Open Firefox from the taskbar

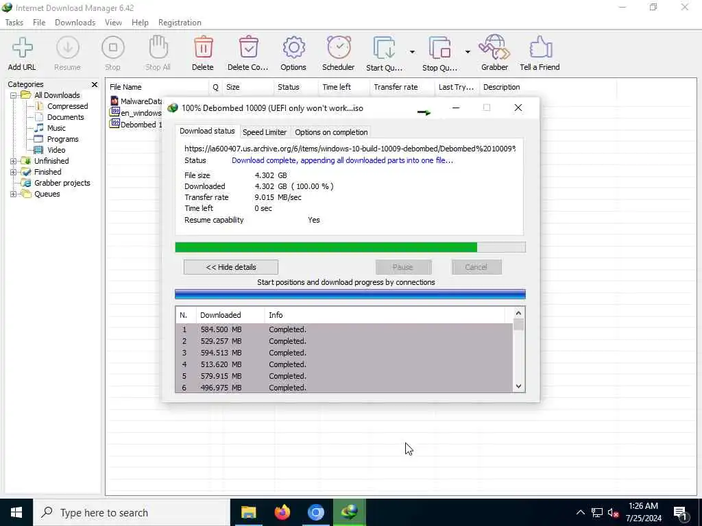tap(282, 512)
